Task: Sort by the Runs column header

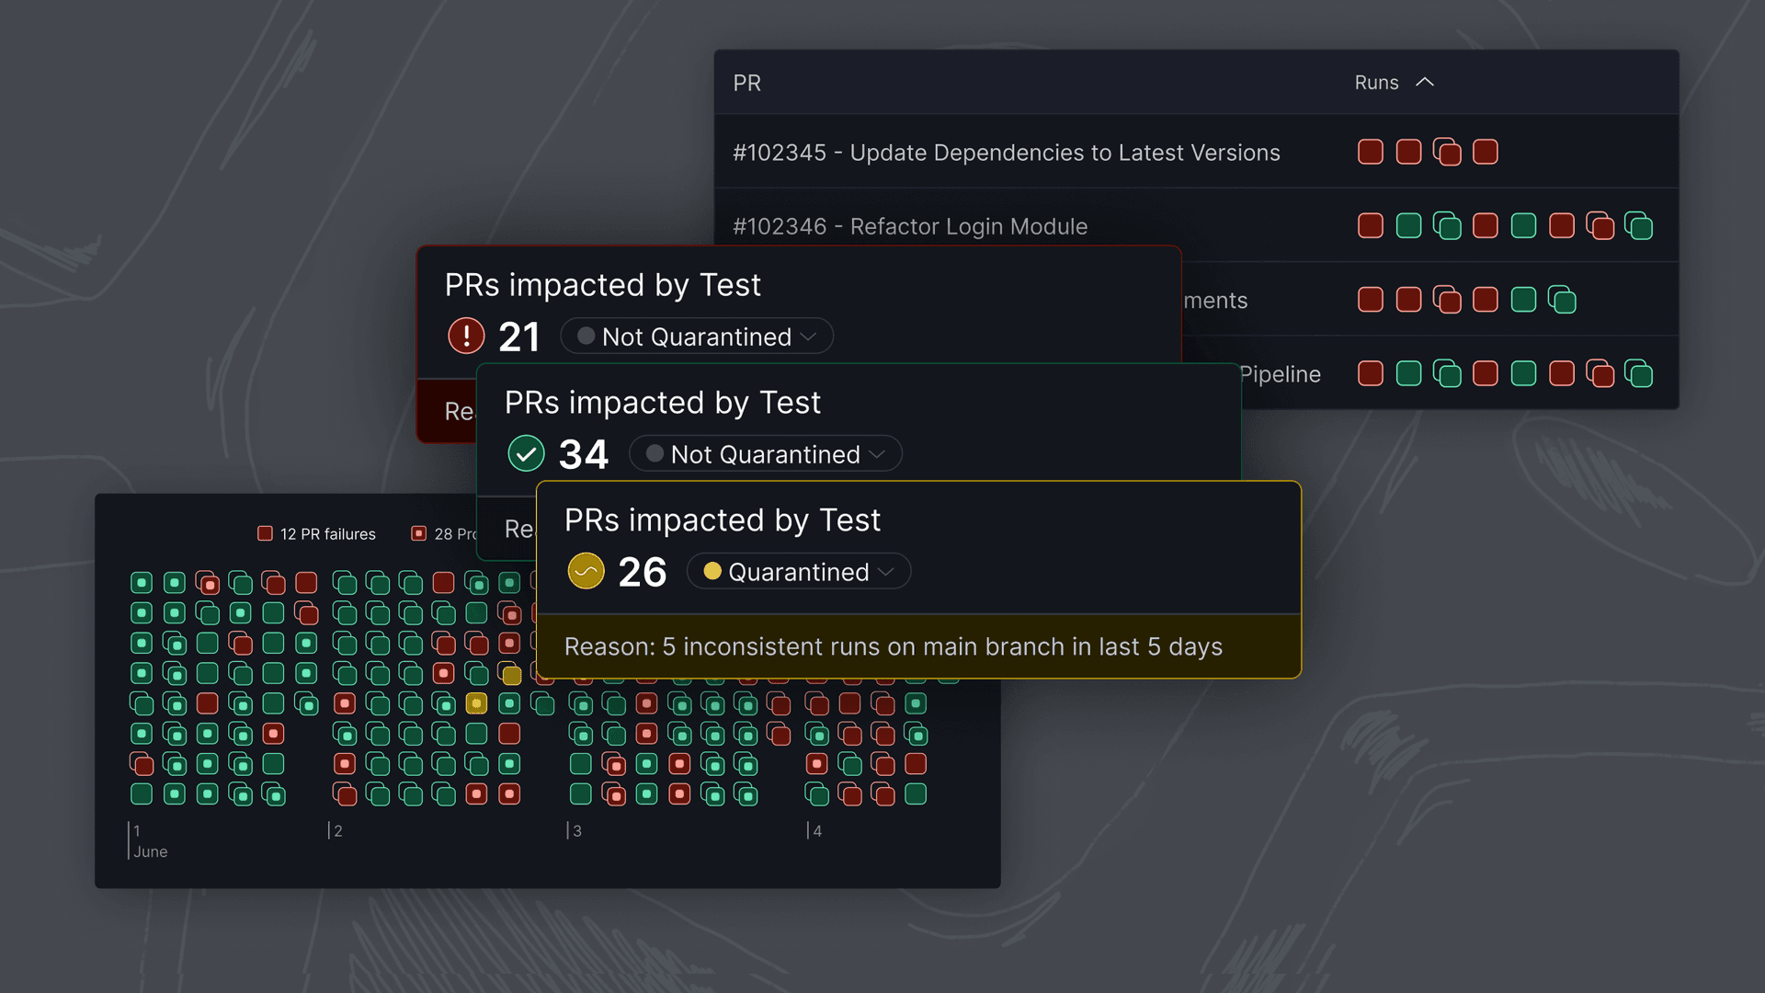Action: [x=1393, y=83]
